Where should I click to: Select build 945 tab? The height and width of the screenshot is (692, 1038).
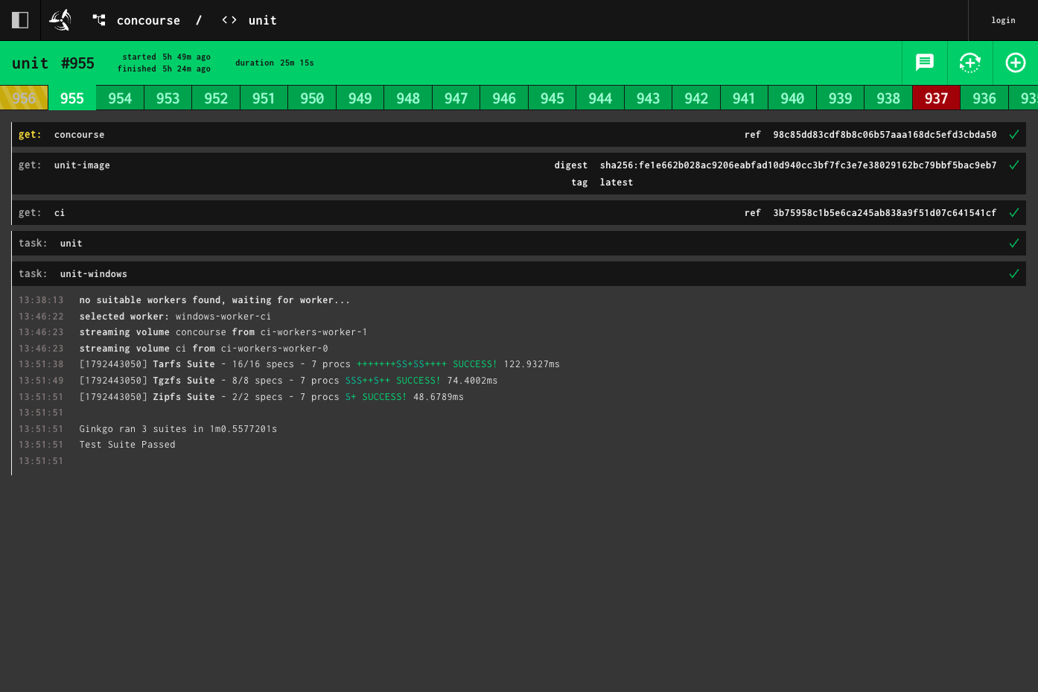[x=552, y=98]
